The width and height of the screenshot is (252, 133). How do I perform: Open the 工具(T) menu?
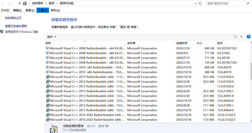(x=43, y=10)
